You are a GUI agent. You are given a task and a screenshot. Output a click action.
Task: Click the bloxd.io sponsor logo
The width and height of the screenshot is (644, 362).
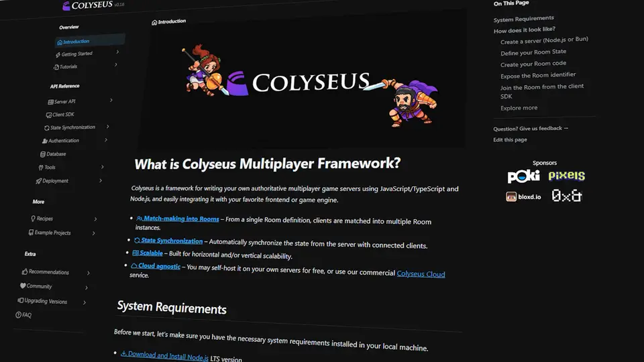coord(523,196)
